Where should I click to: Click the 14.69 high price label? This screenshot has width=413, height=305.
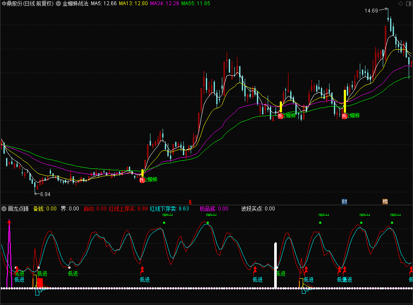(371, 10)
